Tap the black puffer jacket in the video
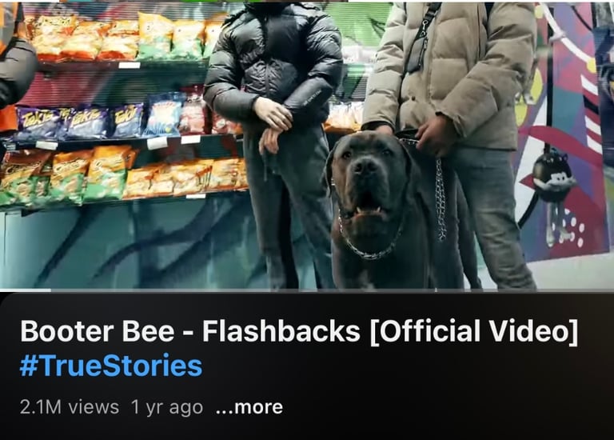The height and width of the screenshot is (440, 614). [x=274, y=62]
